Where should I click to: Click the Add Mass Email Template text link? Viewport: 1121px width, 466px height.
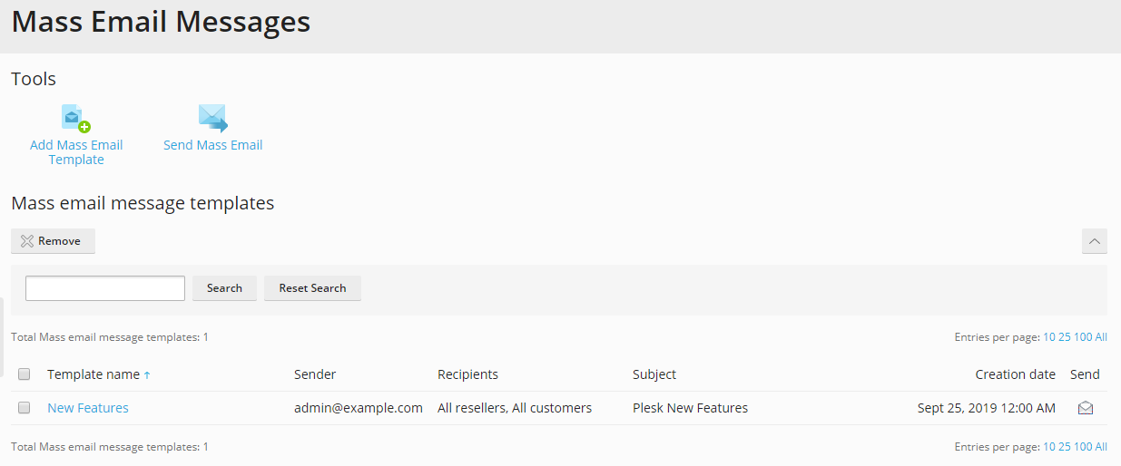76,152
